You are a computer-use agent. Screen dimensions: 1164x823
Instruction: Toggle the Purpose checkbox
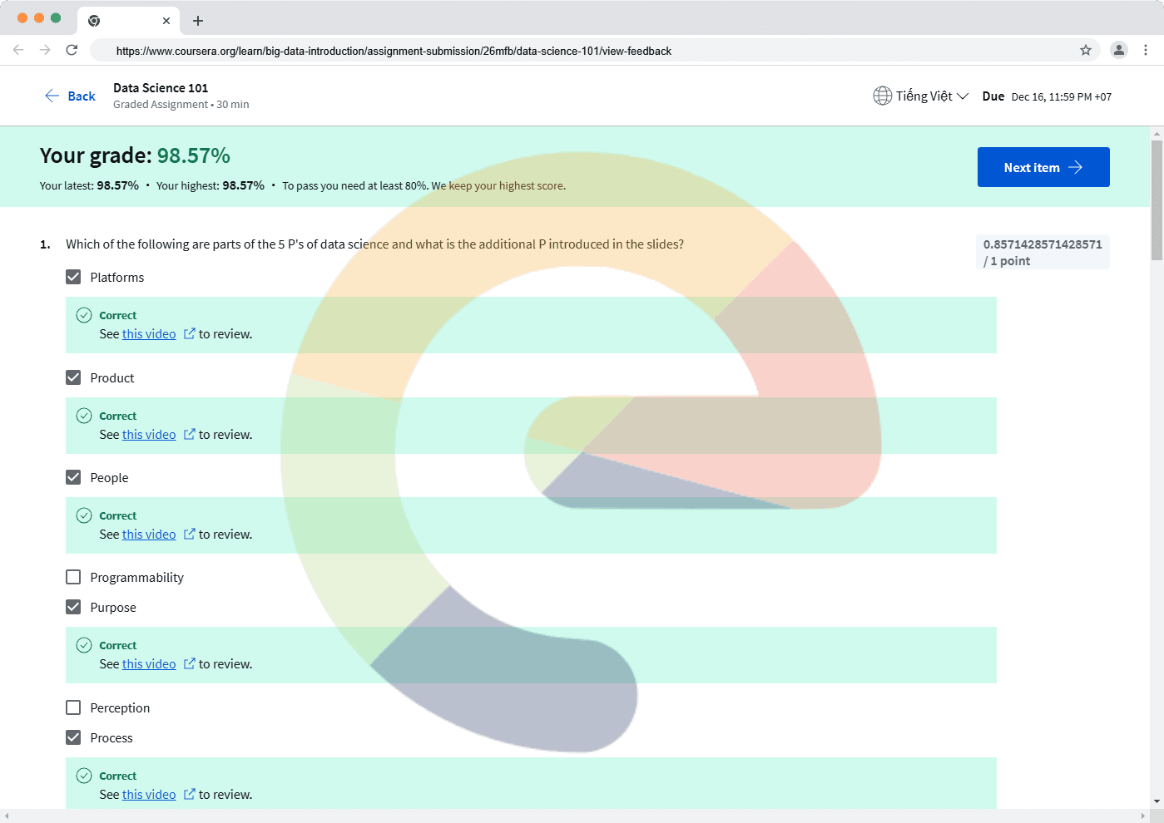pos(73,607)
